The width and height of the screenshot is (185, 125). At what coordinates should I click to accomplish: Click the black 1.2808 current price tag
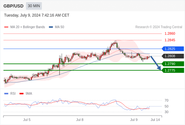(173, 56)
